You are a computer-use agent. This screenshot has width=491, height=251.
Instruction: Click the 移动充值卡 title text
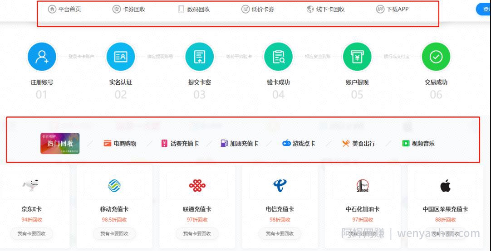pyautogui.click(x=114, y=209)
